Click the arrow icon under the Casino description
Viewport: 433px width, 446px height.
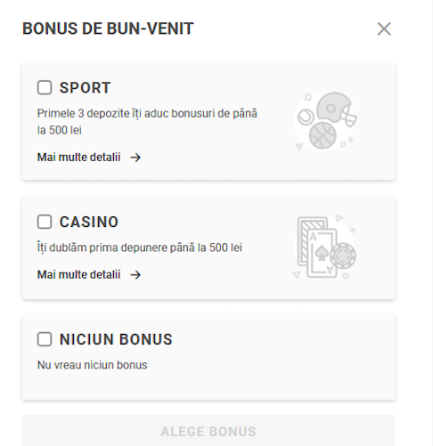pos(135,275)
